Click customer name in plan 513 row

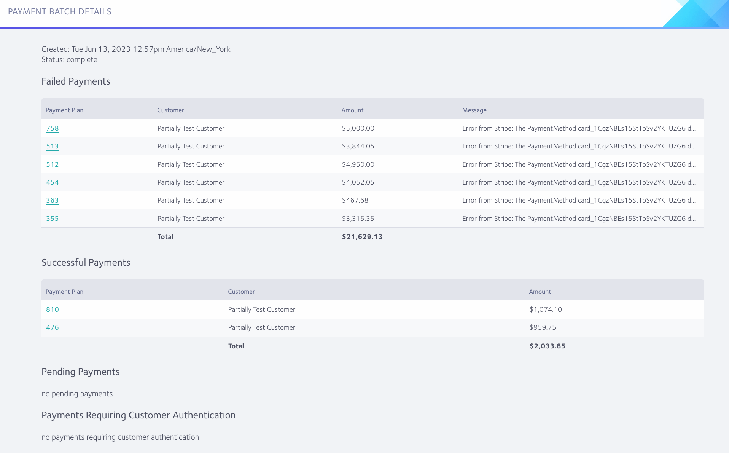pyautogui.click(x=191, y=146)
